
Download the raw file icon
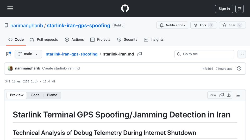(229, 95)
